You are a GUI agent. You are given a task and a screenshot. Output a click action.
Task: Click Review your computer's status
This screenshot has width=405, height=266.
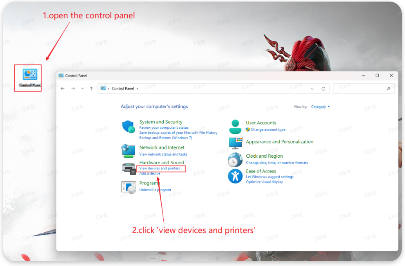(x=164, y=128)
